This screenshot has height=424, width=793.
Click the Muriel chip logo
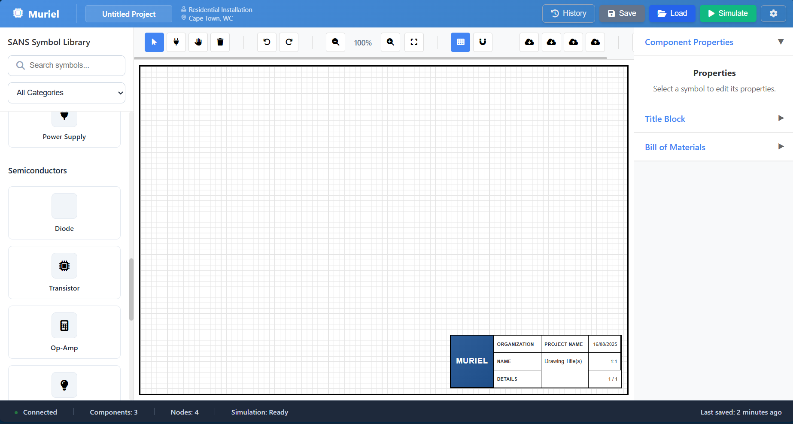[18, 13]
